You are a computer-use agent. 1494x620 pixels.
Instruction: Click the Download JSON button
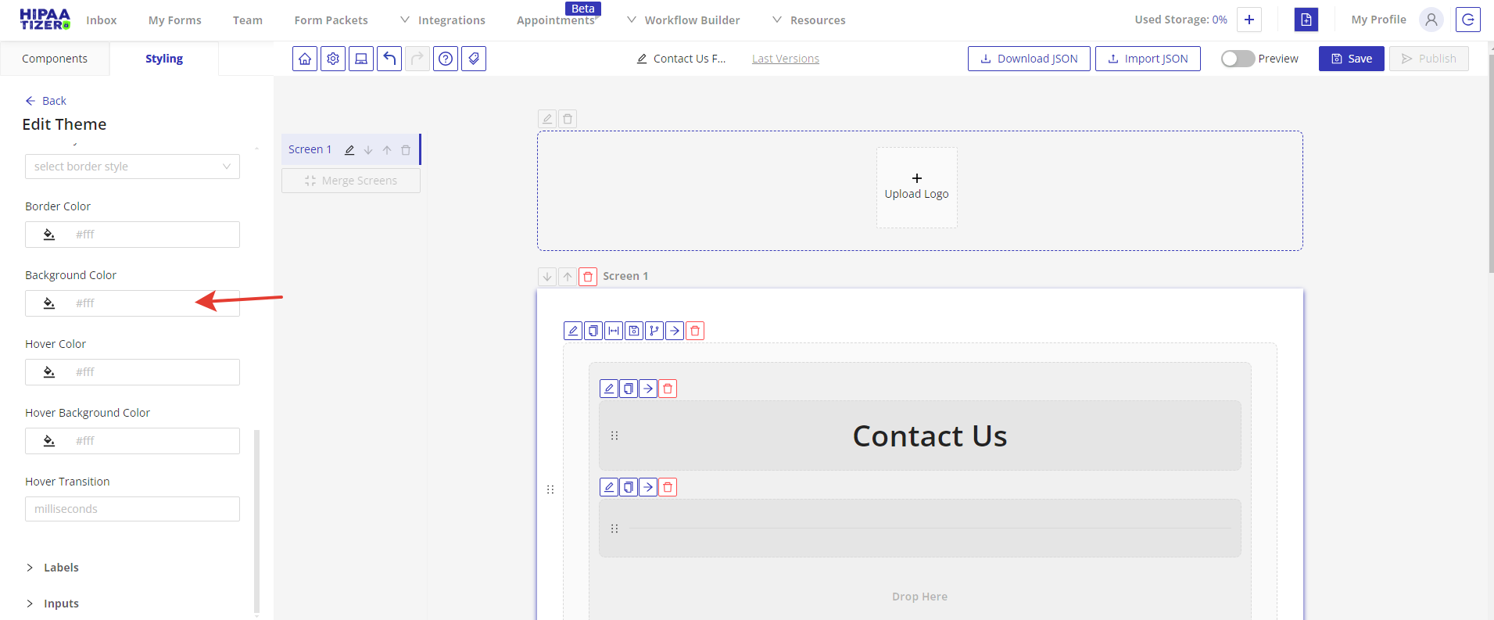click(x=1029, y=59)
